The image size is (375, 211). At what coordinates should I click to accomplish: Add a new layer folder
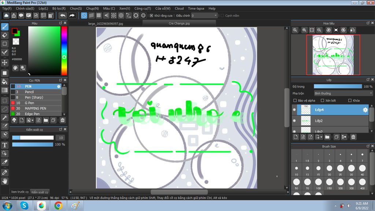[327, 137]
